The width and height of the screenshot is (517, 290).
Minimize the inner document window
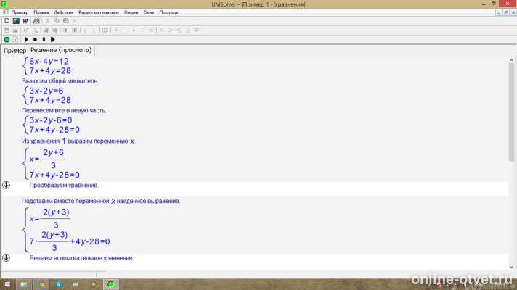[499, 12]
